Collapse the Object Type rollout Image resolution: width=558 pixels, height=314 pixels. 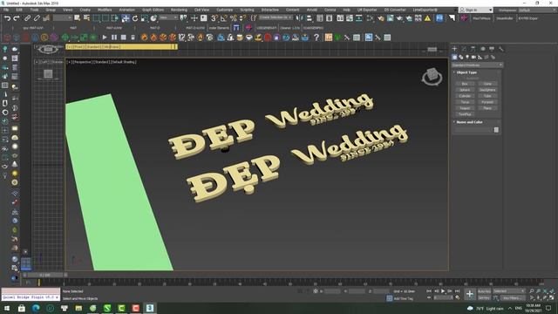pos(466,72)
